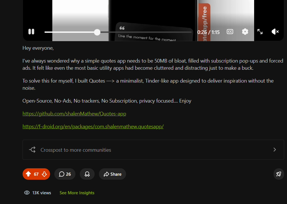The height and width of the screenshot is (204, 287).
Task: Click the crosspost arrows icon
Action: 32,150
